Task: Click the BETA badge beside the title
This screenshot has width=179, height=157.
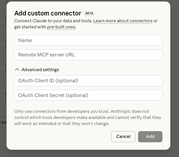Action: click(x=89, y=13)
